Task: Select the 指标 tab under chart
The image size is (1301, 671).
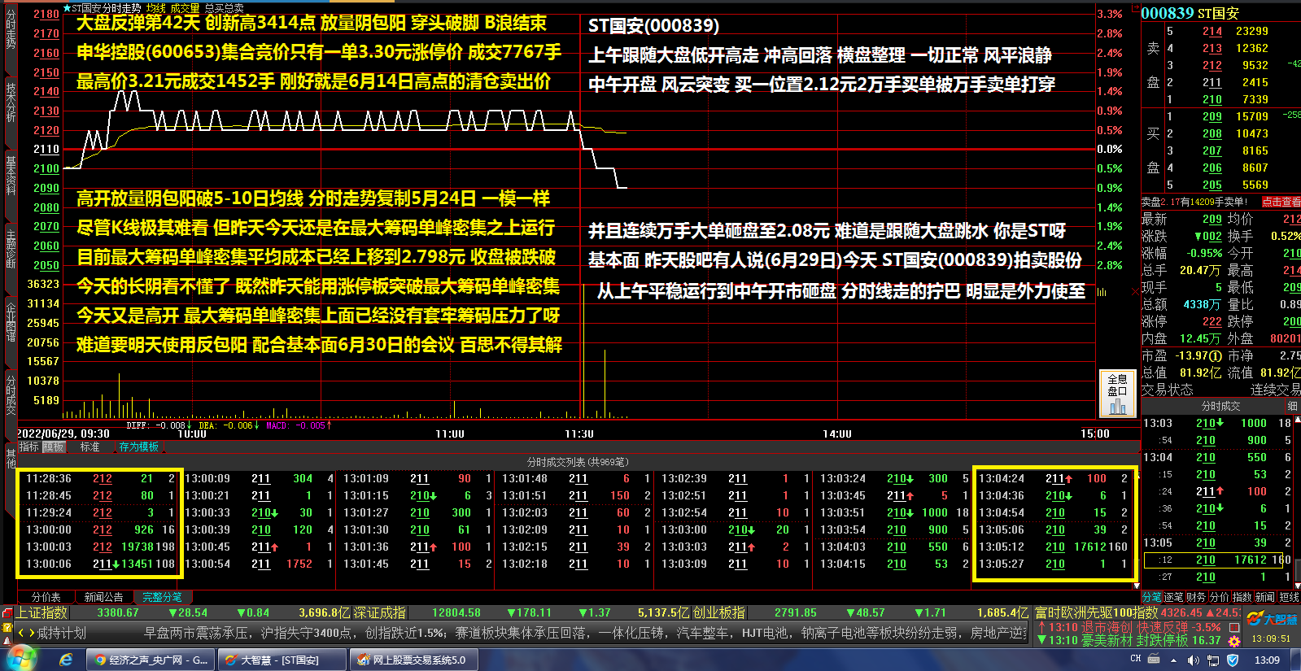Action: (x=28, y=447)
